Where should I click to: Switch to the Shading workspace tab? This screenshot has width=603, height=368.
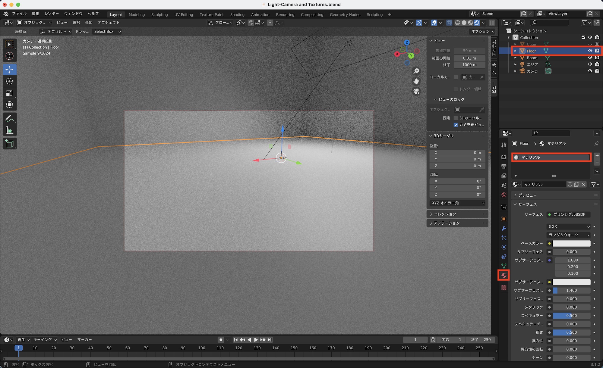[237, 14]
